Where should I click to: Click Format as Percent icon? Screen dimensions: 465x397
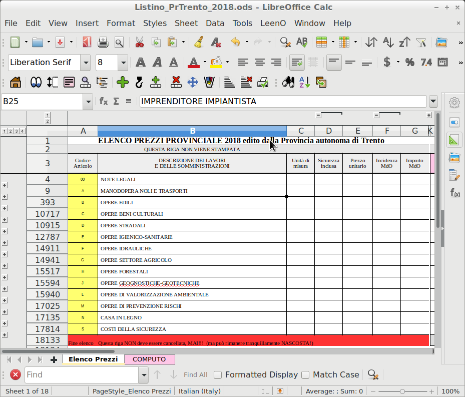[410, 62]
